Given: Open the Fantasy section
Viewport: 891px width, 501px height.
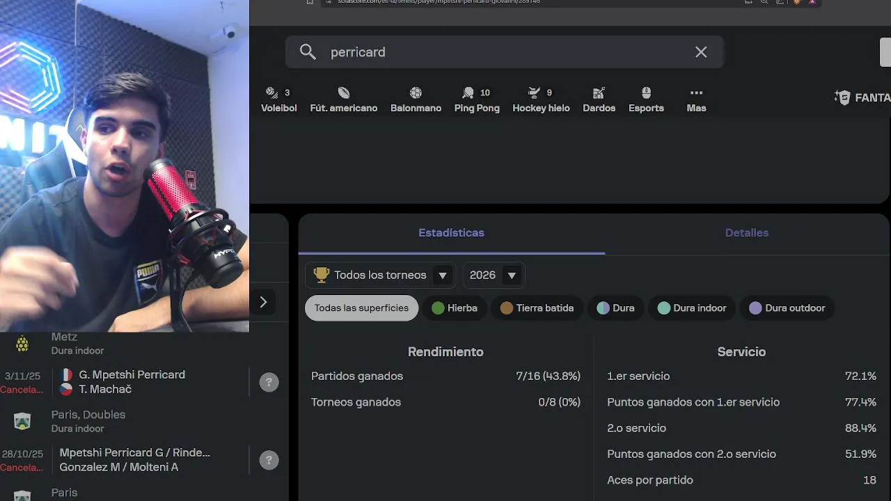Looking at the screenshot, I should (x=862, y=97).
